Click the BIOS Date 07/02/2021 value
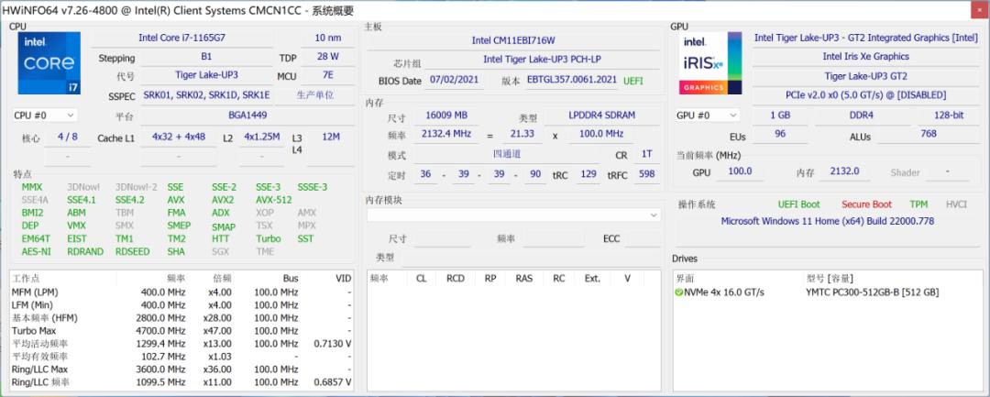This screenshot has width=990, height=397. coord(454,80)
